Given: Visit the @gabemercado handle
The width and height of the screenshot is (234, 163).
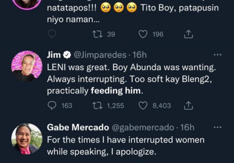Looking at the screenshot, I should coord(143,127).
